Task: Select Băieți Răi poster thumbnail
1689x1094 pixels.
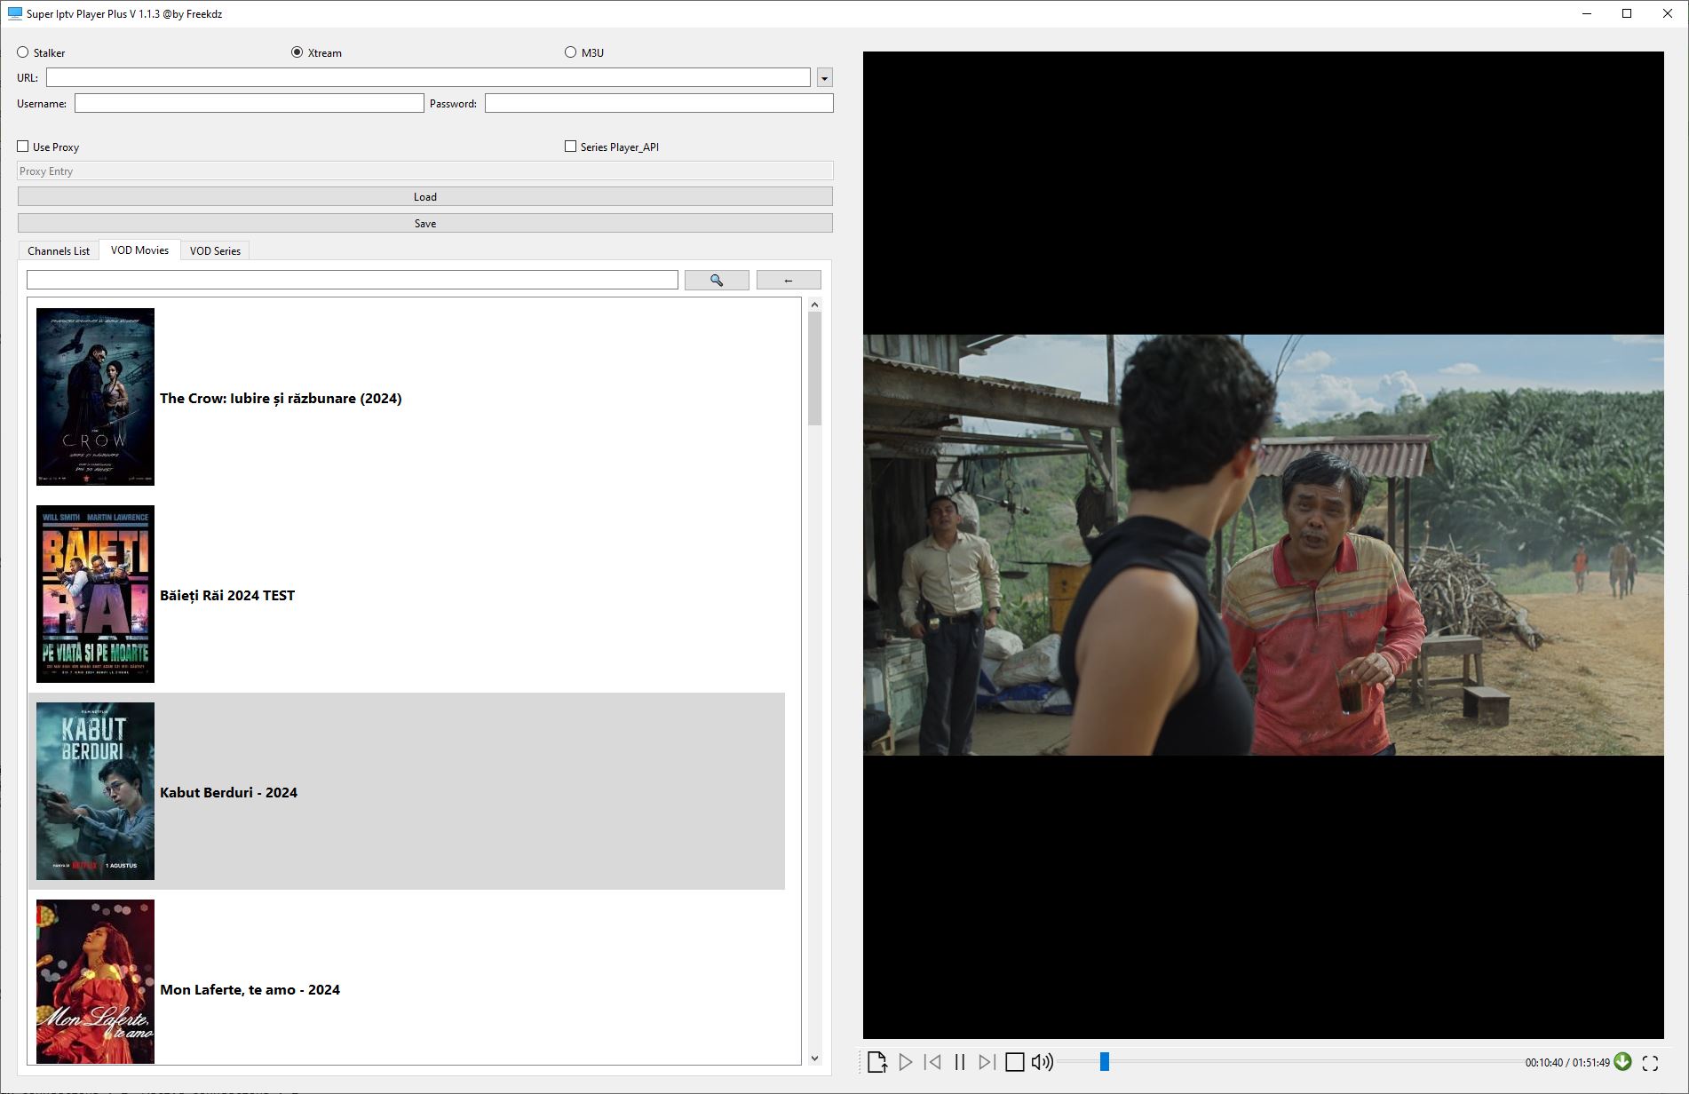Action: pos(95,594)
